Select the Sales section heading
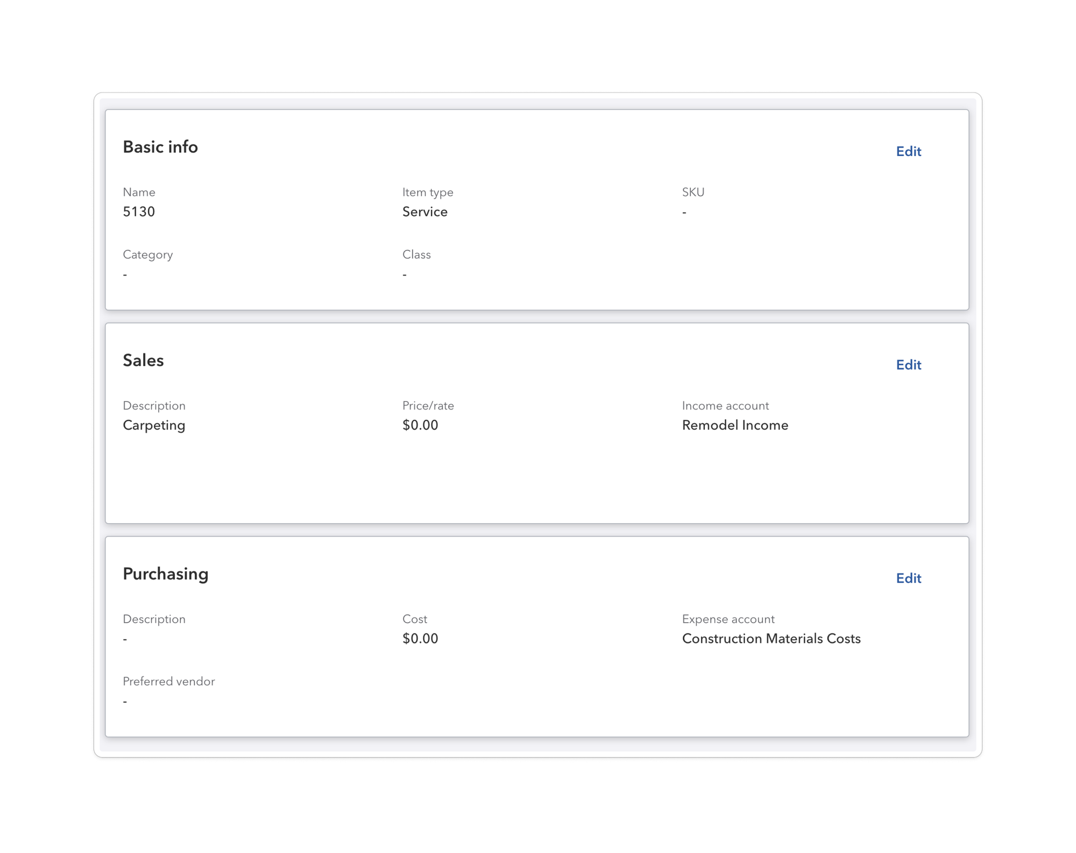This screenshot has width=1076, height=853. [143, 360]
